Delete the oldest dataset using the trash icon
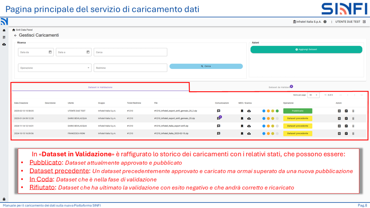 pyautogui.click(x=353, y=133)
